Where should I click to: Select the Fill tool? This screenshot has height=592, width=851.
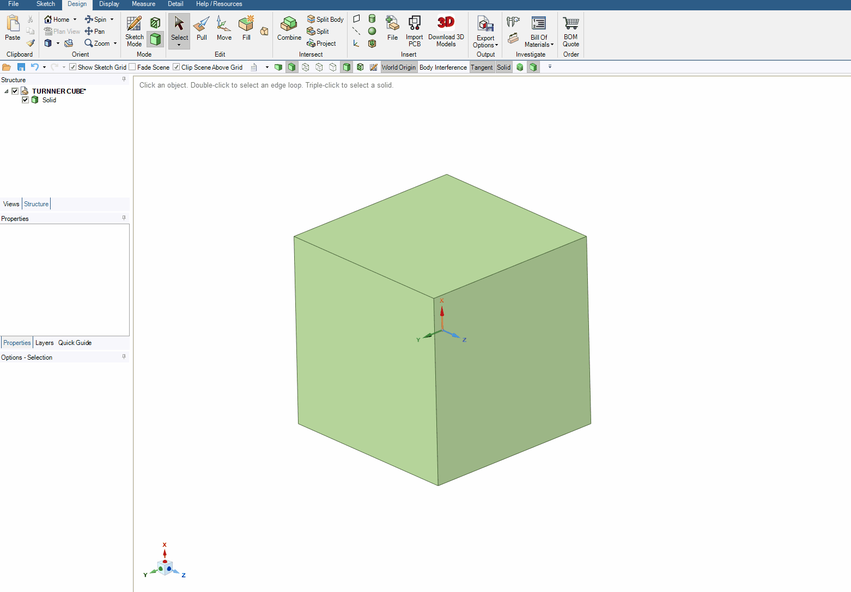point(246,28)
